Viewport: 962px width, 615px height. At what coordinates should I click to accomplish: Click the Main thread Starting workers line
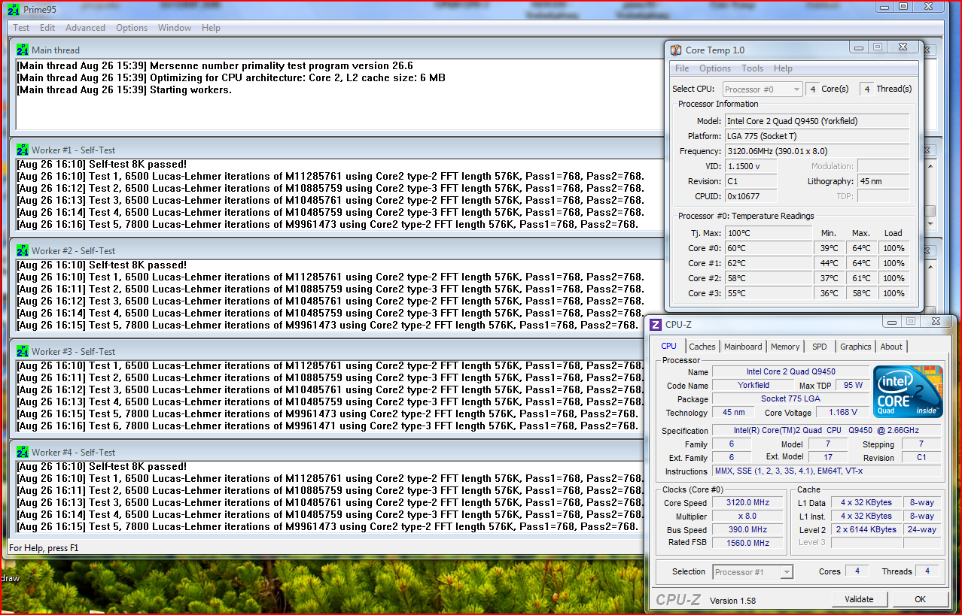(x=124, y=89)
